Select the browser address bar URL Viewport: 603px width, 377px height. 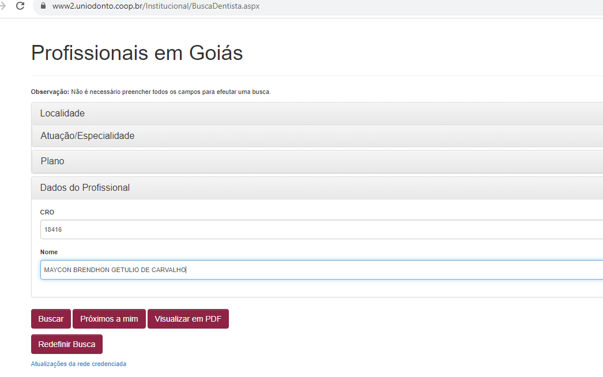pyautogui.click(x=156, y=6)
